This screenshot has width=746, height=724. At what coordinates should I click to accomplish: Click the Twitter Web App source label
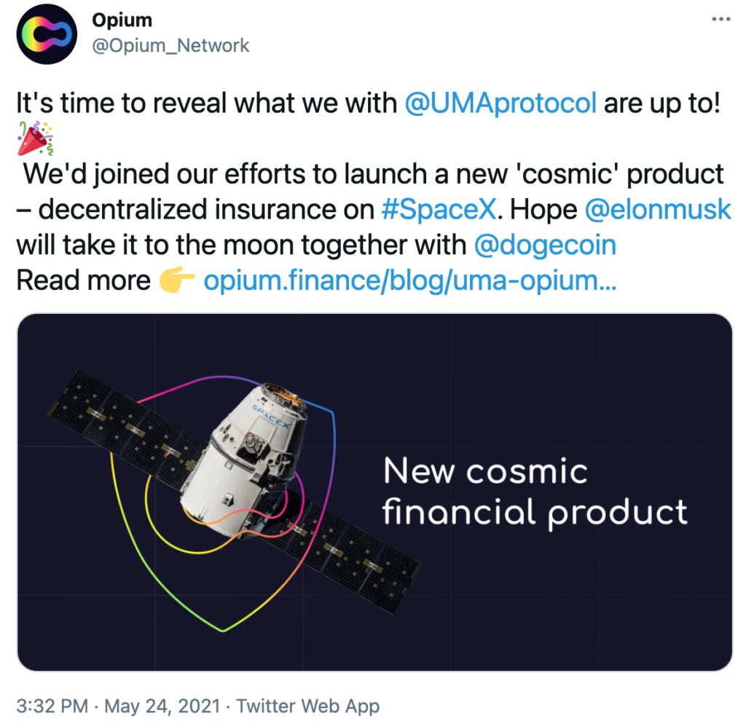(x=308, y=706)
